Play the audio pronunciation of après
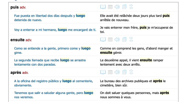The image size is (186, 102). pyautogui.click(x=117, y=72)
